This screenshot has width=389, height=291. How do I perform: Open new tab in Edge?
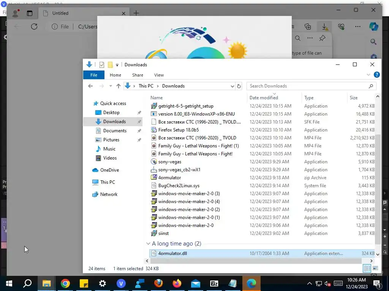pos(136,13)
